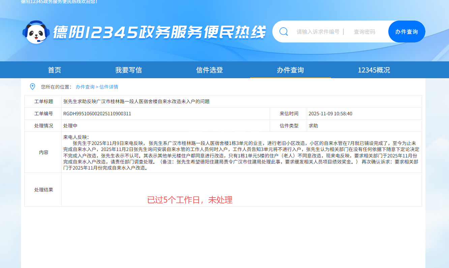
Task: Click the panda mascot logo
Action: click(36, 32)
